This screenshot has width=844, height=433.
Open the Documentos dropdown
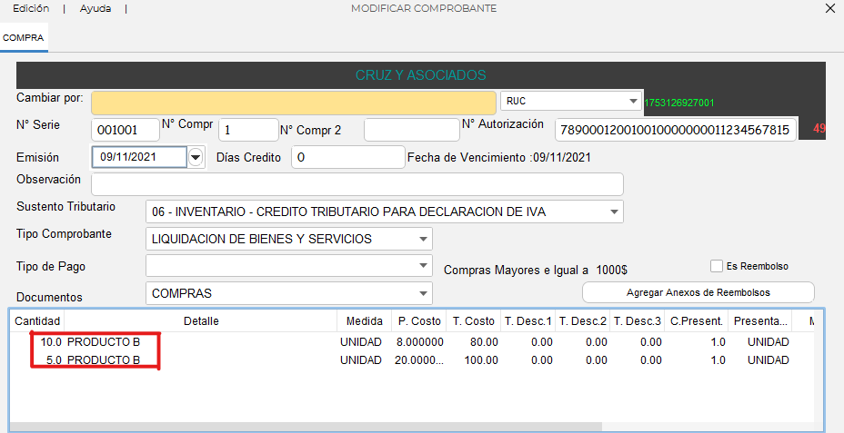point(422,293)
